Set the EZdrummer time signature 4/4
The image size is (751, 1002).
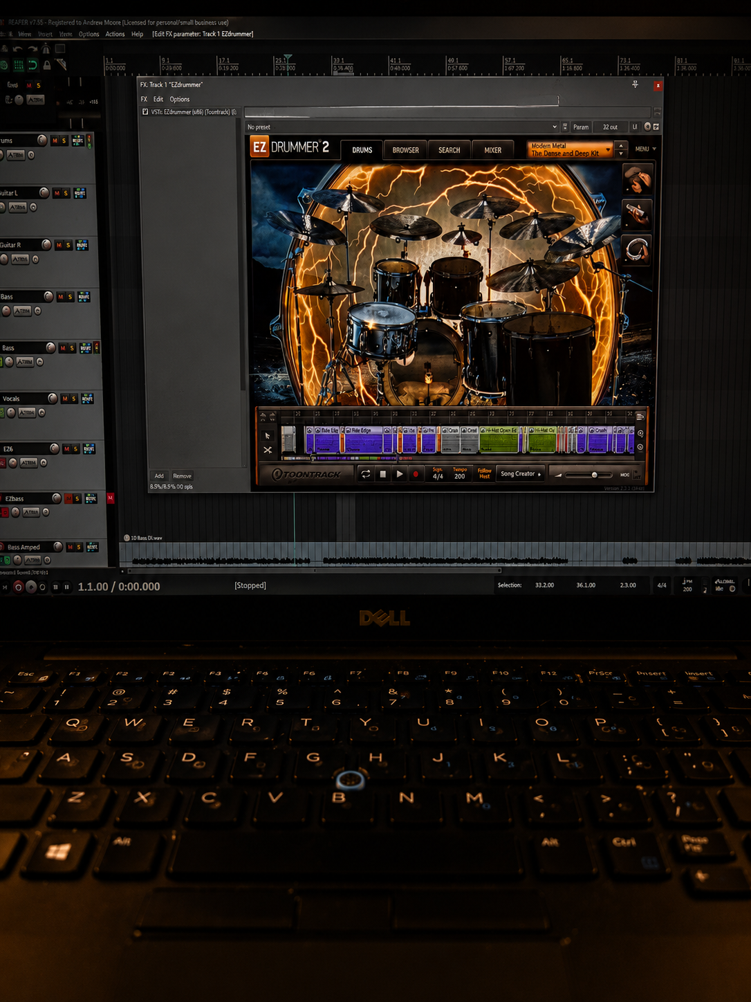click(438, 474)
